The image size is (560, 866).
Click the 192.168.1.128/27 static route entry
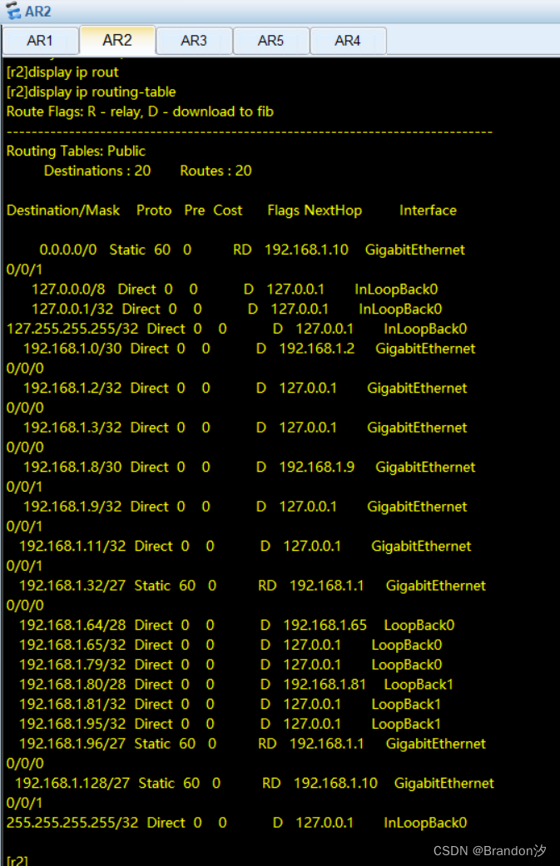pos(72,783)
